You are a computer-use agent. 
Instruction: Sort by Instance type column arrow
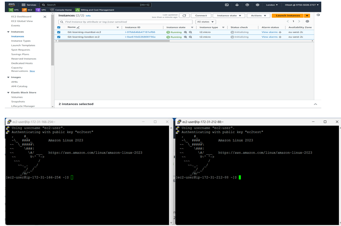[223, 27]
